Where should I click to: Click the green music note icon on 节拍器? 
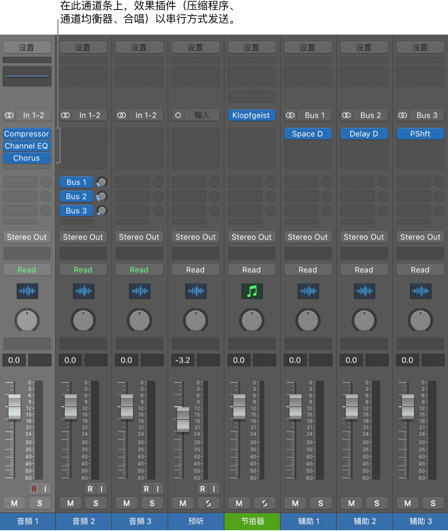pos(252,291)
